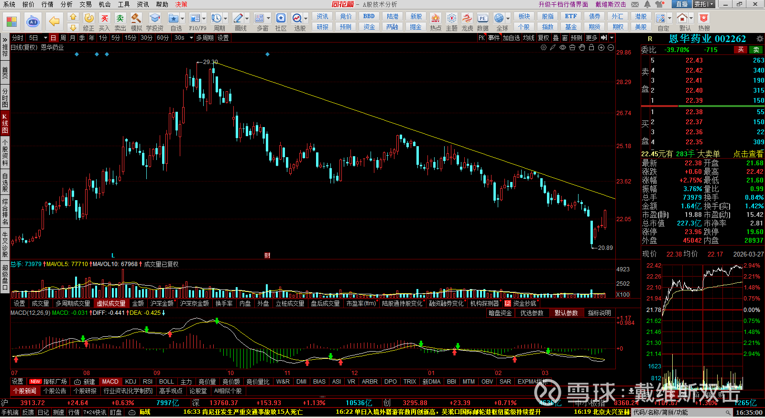Click the red 买入 buy icon

pos(104,19)
